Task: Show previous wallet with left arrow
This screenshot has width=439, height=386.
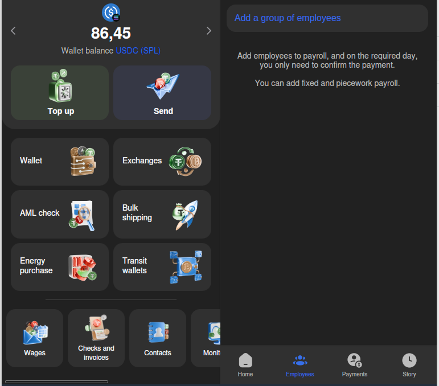Action: point(14,31)
